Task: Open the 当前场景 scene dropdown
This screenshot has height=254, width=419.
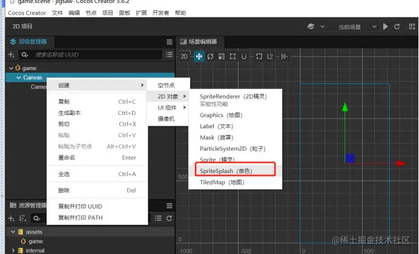Action: [357, 27]
